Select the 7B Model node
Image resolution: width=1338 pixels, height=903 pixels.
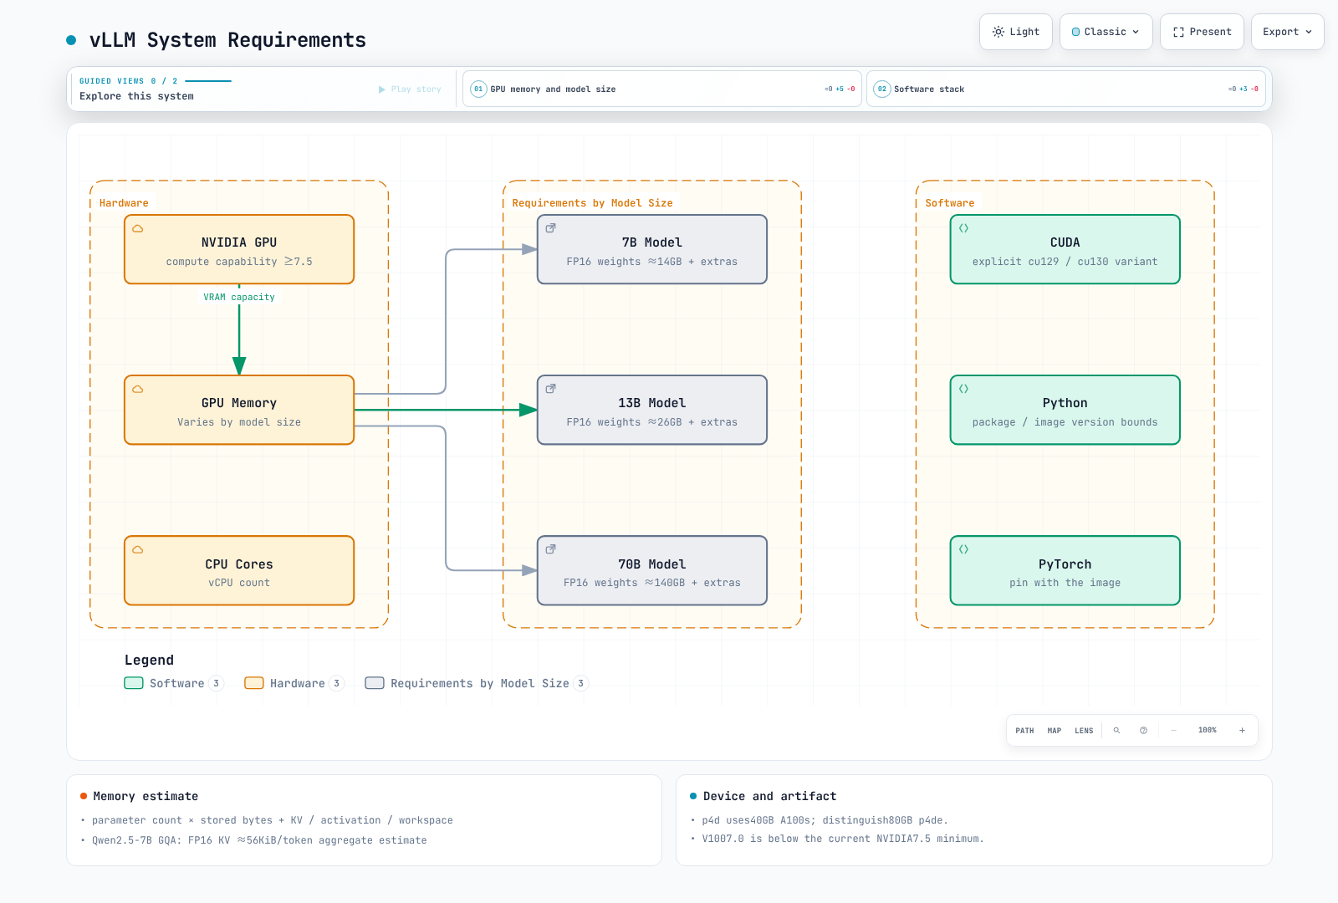point(652,249)
